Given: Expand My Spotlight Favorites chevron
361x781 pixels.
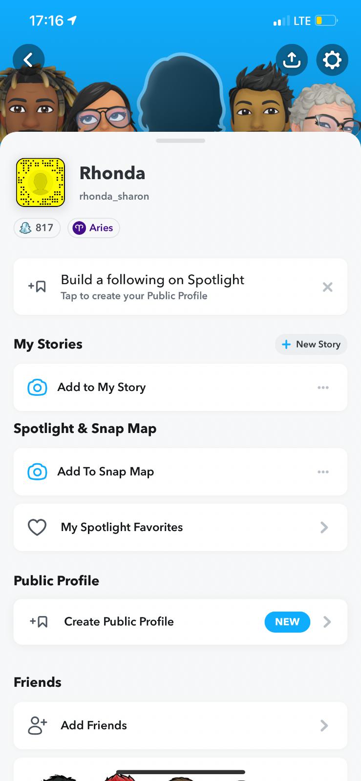Looking at the screenshot, I should pos(324,528).
